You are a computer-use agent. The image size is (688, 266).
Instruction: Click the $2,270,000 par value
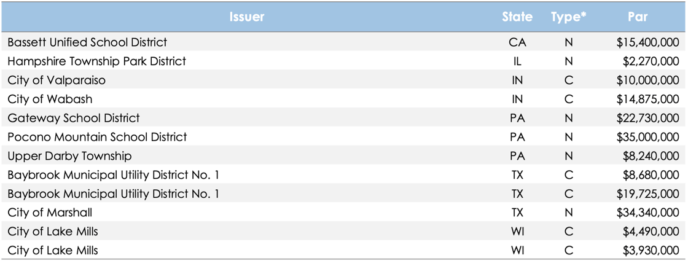pyautogui.click(x=651, y=61)
